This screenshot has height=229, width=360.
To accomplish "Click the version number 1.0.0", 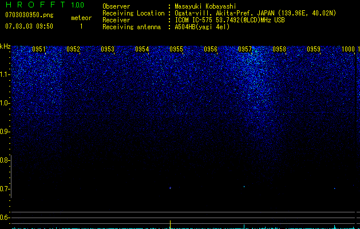I will coord(78,5).
